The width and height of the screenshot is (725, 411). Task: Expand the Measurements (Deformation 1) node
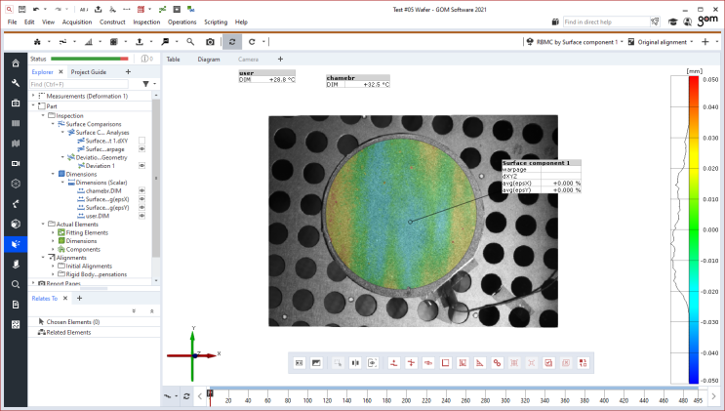(33, 96)
